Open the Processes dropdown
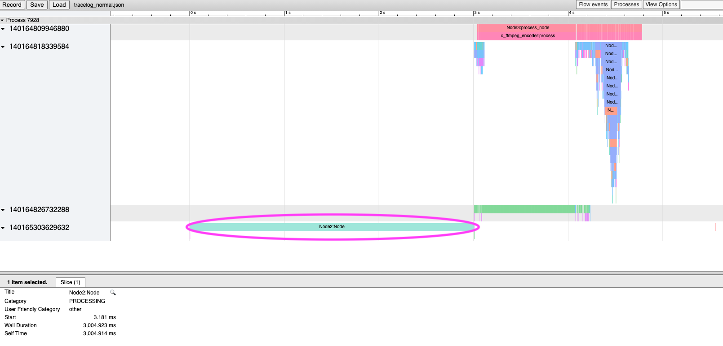Viewport: 723px width, 346px height. (626, 4)
